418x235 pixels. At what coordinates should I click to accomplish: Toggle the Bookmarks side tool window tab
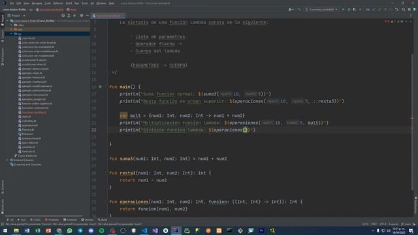pos(3,206)
